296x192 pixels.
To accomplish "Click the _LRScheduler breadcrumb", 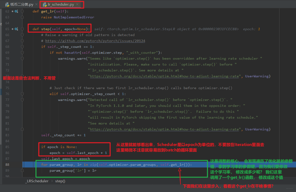I will pyautogui.click(x=37, y=181).
